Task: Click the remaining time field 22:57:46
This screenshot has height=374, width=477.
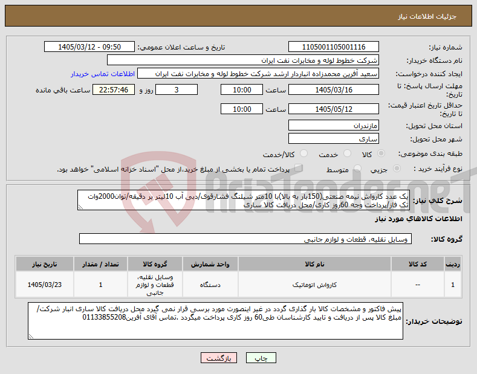Action: [114, 89]
